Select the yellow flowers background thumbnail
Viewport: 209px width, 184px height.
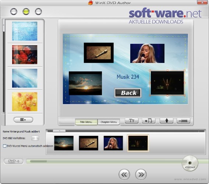click(x=25, y=102)
